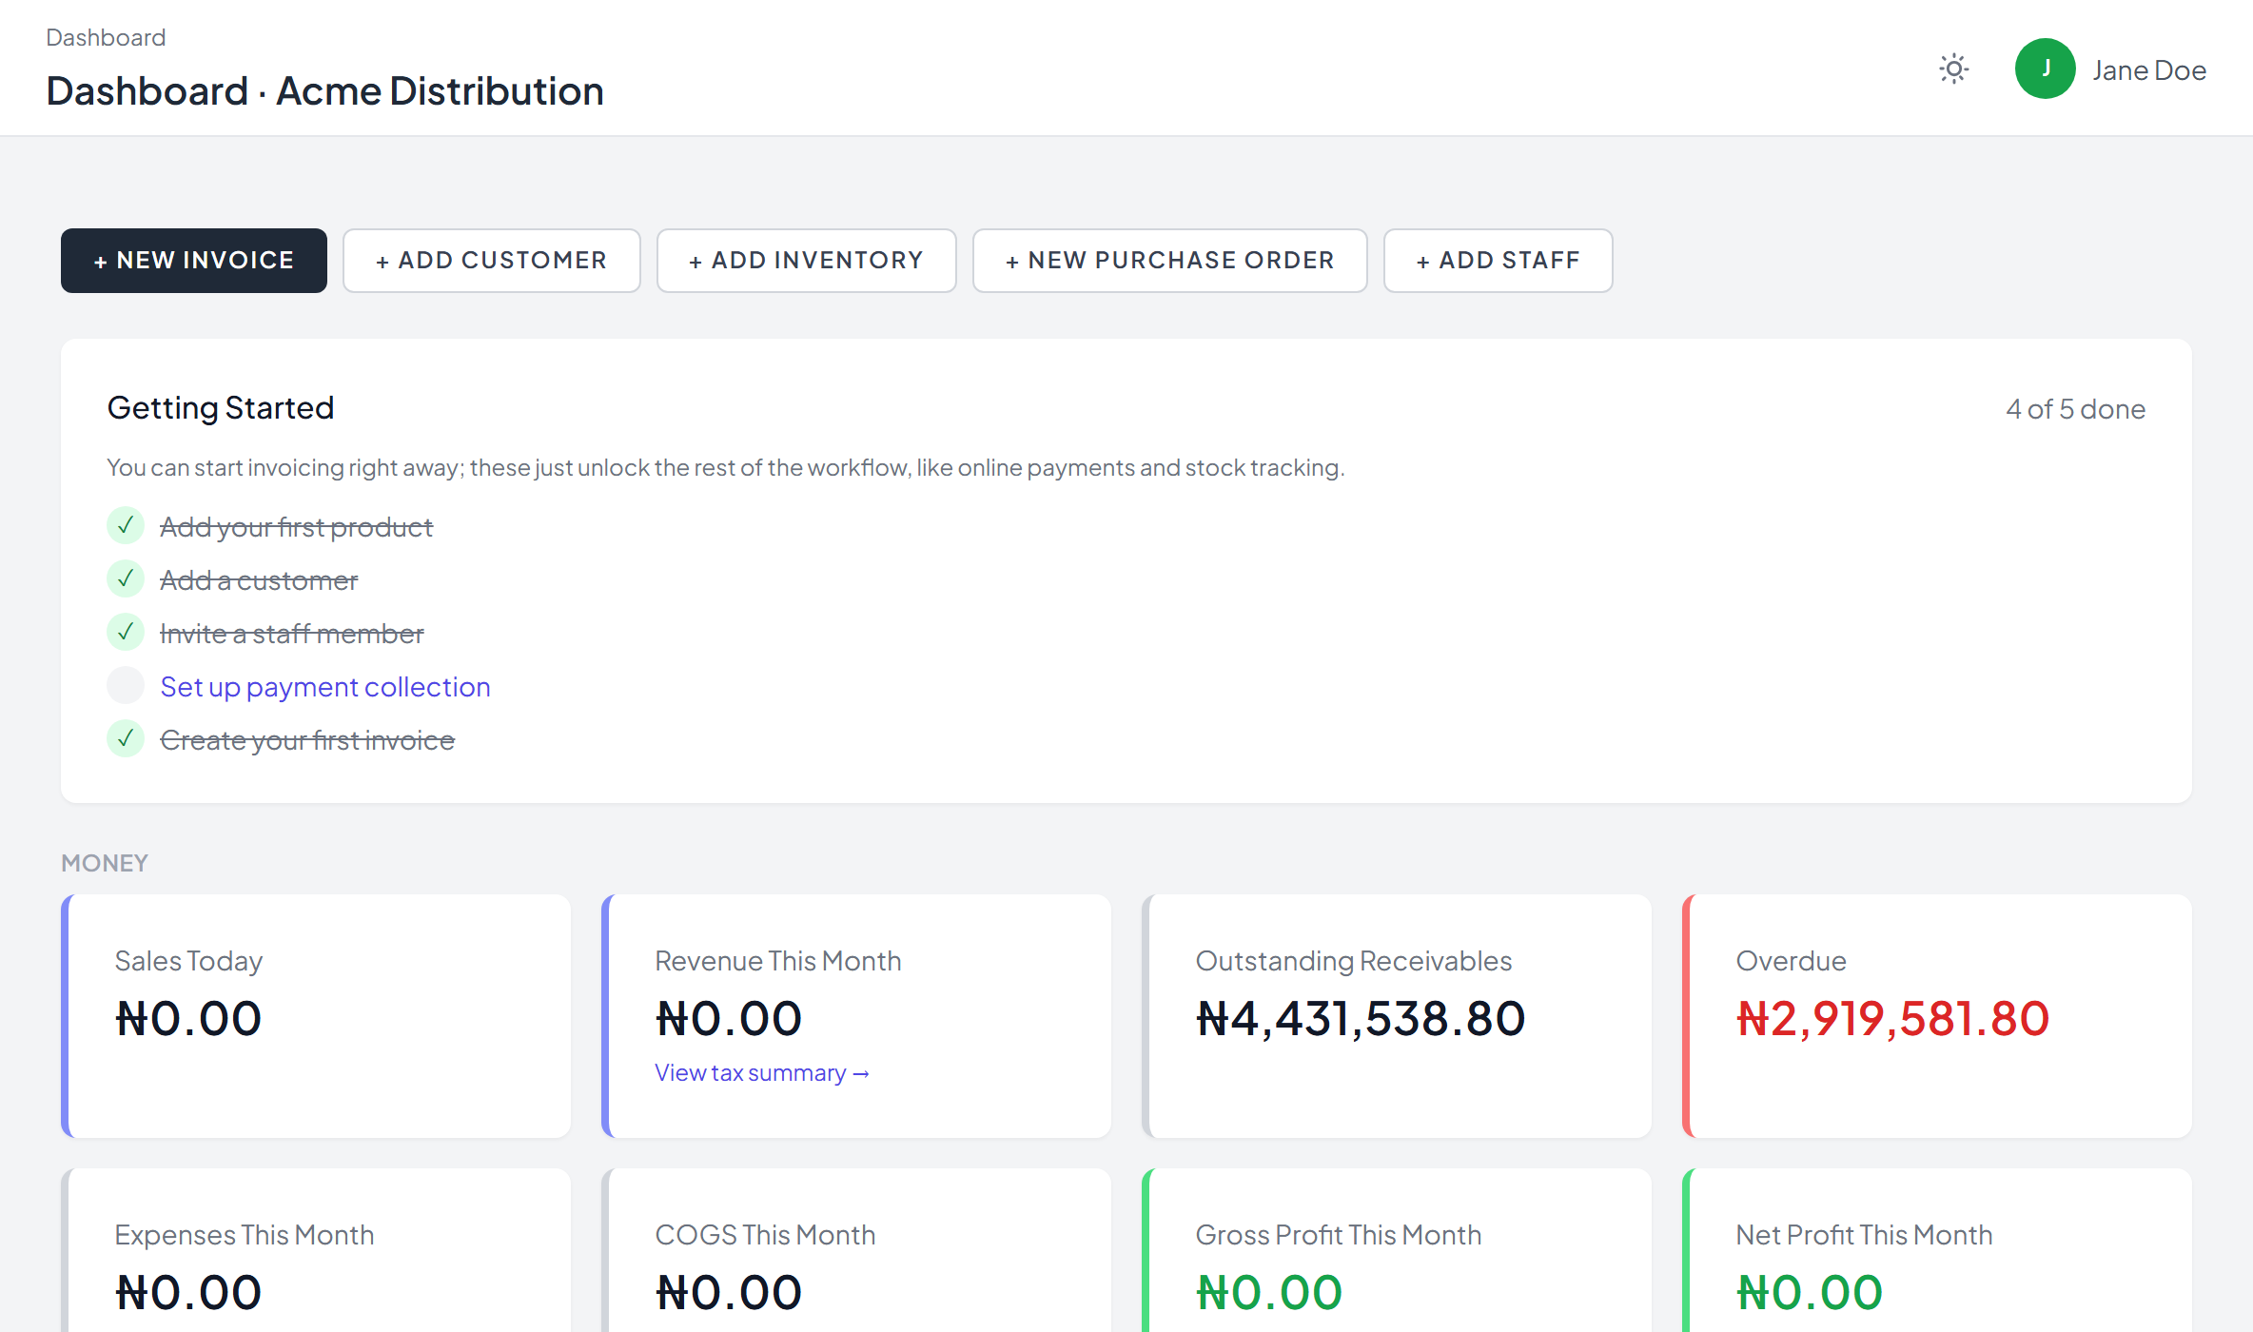Click the Revenue This Month label
The image size is (2253, 1332).
tap(777, 961)
